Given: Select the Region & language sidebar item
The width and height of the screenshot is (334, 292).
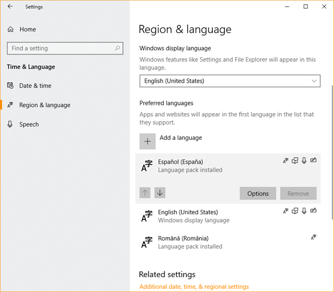Looking at the screenshot, I should pyautogui.click(x=45, y=105).
